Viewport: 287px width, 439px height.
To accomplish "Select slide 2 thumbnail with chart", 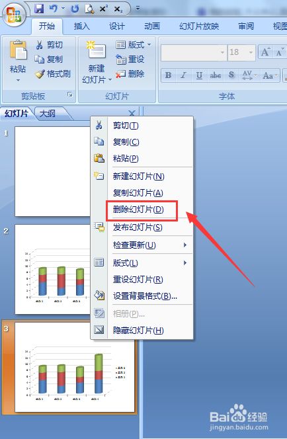I will 53,269.
